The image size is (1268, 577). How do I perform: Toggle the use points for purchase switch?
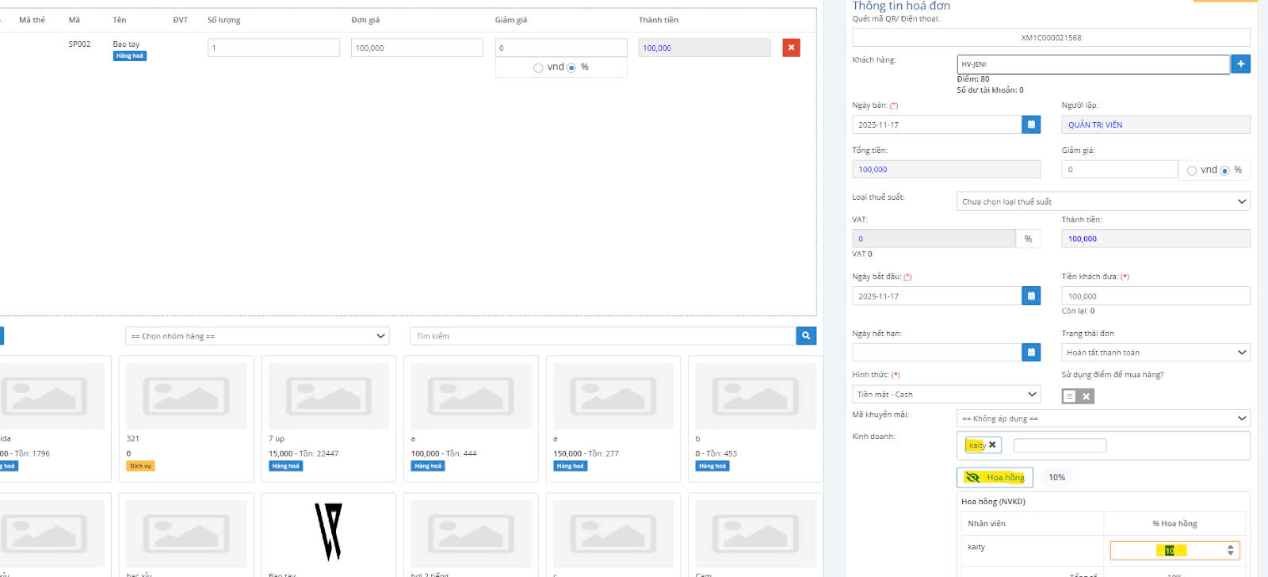pyautogui.click(x=1077, y=396)
